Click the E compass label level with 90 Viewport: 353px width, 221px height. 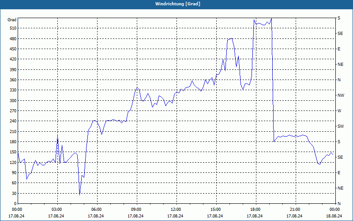[339, 173]
